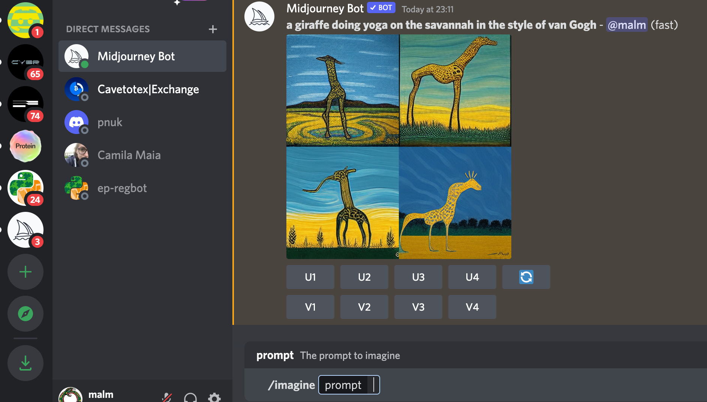Toggle microphone mute
Viewport: 707px width, 402px height.
167,398
